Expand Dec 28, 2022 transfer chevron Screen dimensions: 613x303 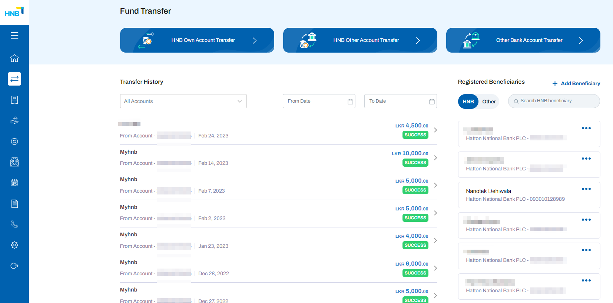click(435, 268)
